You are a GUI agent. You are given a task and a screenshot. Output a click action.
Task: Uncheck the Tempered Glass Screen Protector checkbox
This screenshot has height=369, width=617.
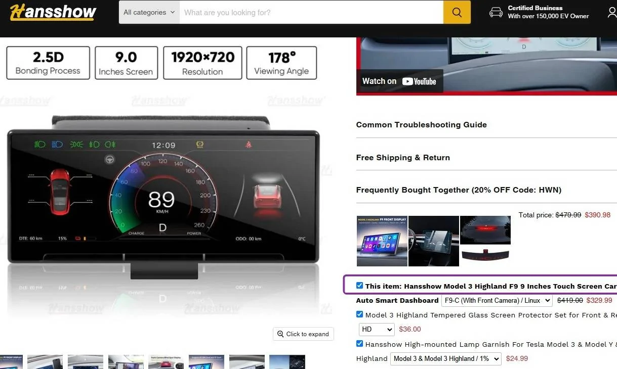tap(359, 314)
